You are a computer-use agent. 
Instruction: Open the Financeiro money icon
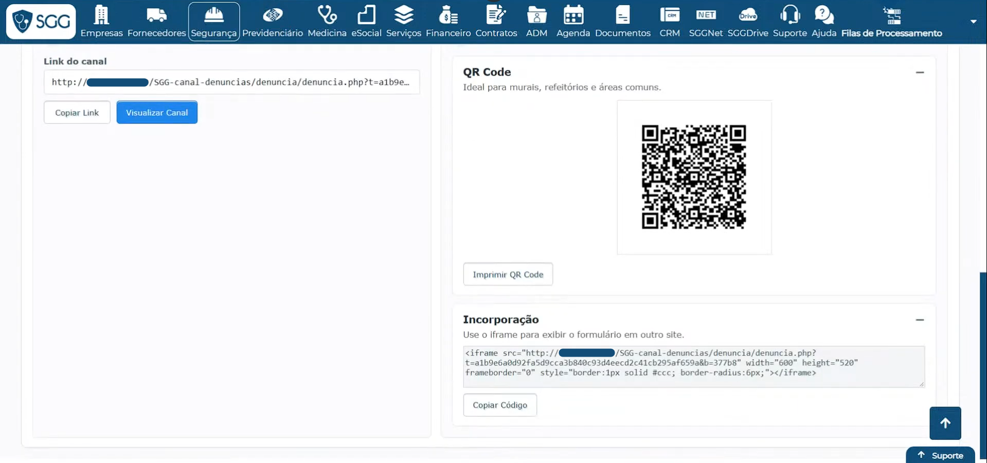click(448, 15)
